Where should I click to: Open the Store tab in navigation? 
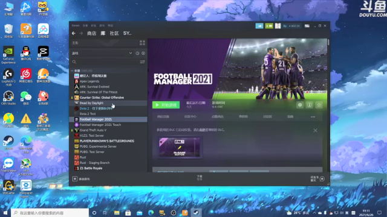tap(91, 33)
